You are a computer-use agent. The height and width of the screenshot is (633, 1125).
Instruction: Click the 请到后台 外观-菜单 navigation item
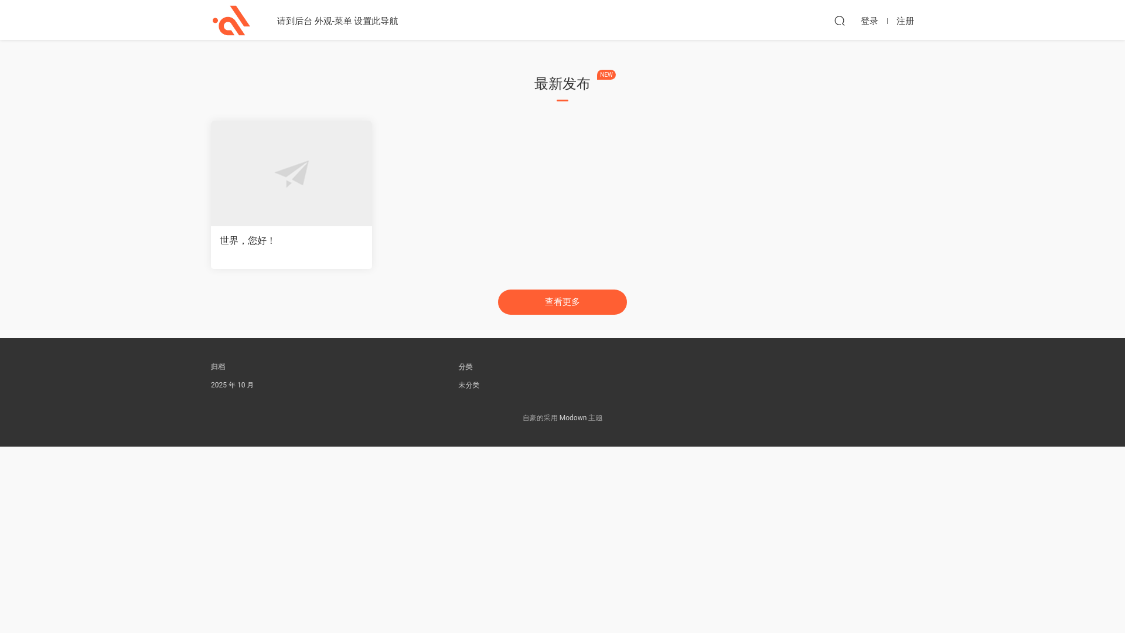click(337, 21)
